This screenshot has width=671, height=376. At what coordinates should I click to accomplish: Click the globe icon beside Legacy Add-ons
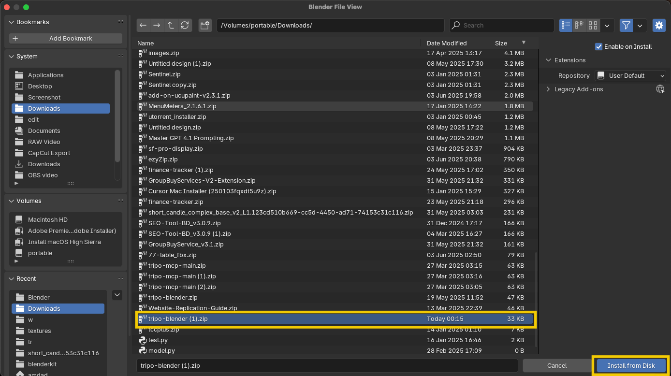point(660,89)
